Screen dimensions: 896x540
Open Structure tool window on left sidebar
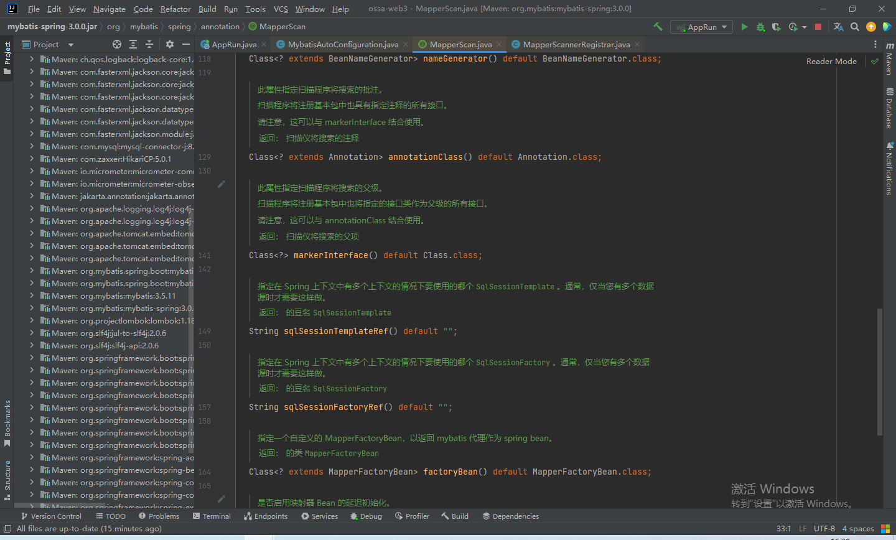click(7, 480)
